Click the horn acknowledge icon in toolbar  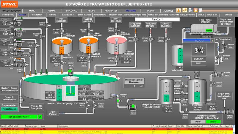coord(184,10)
